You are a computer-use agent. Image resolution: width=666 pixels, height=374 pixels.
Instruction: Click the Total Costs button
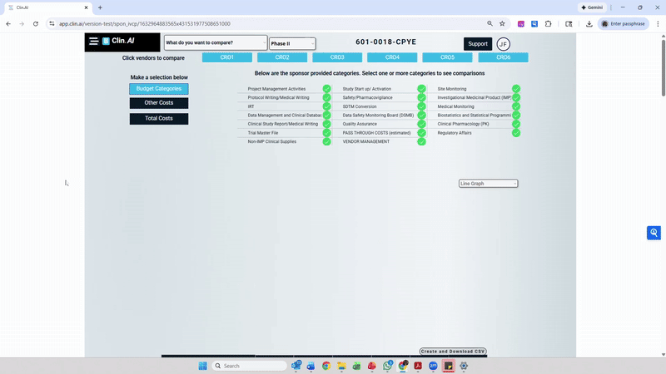[159, 119]
